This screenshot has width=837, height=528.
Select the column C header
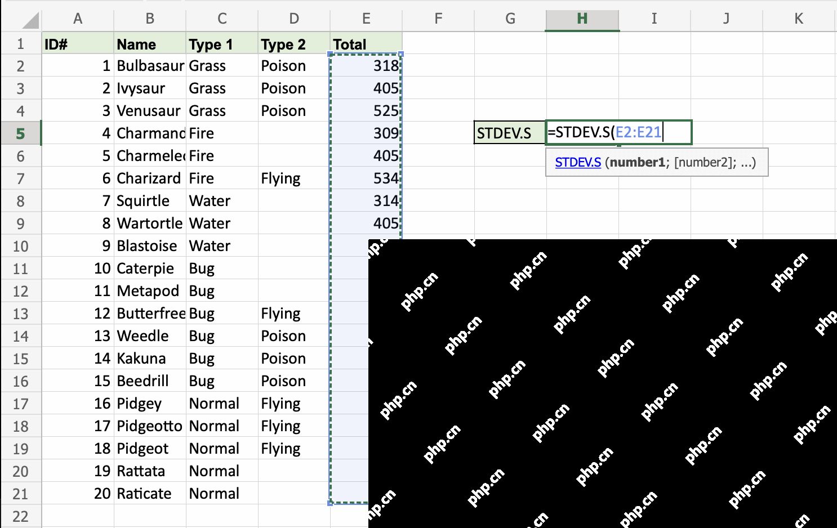(222, 19)
